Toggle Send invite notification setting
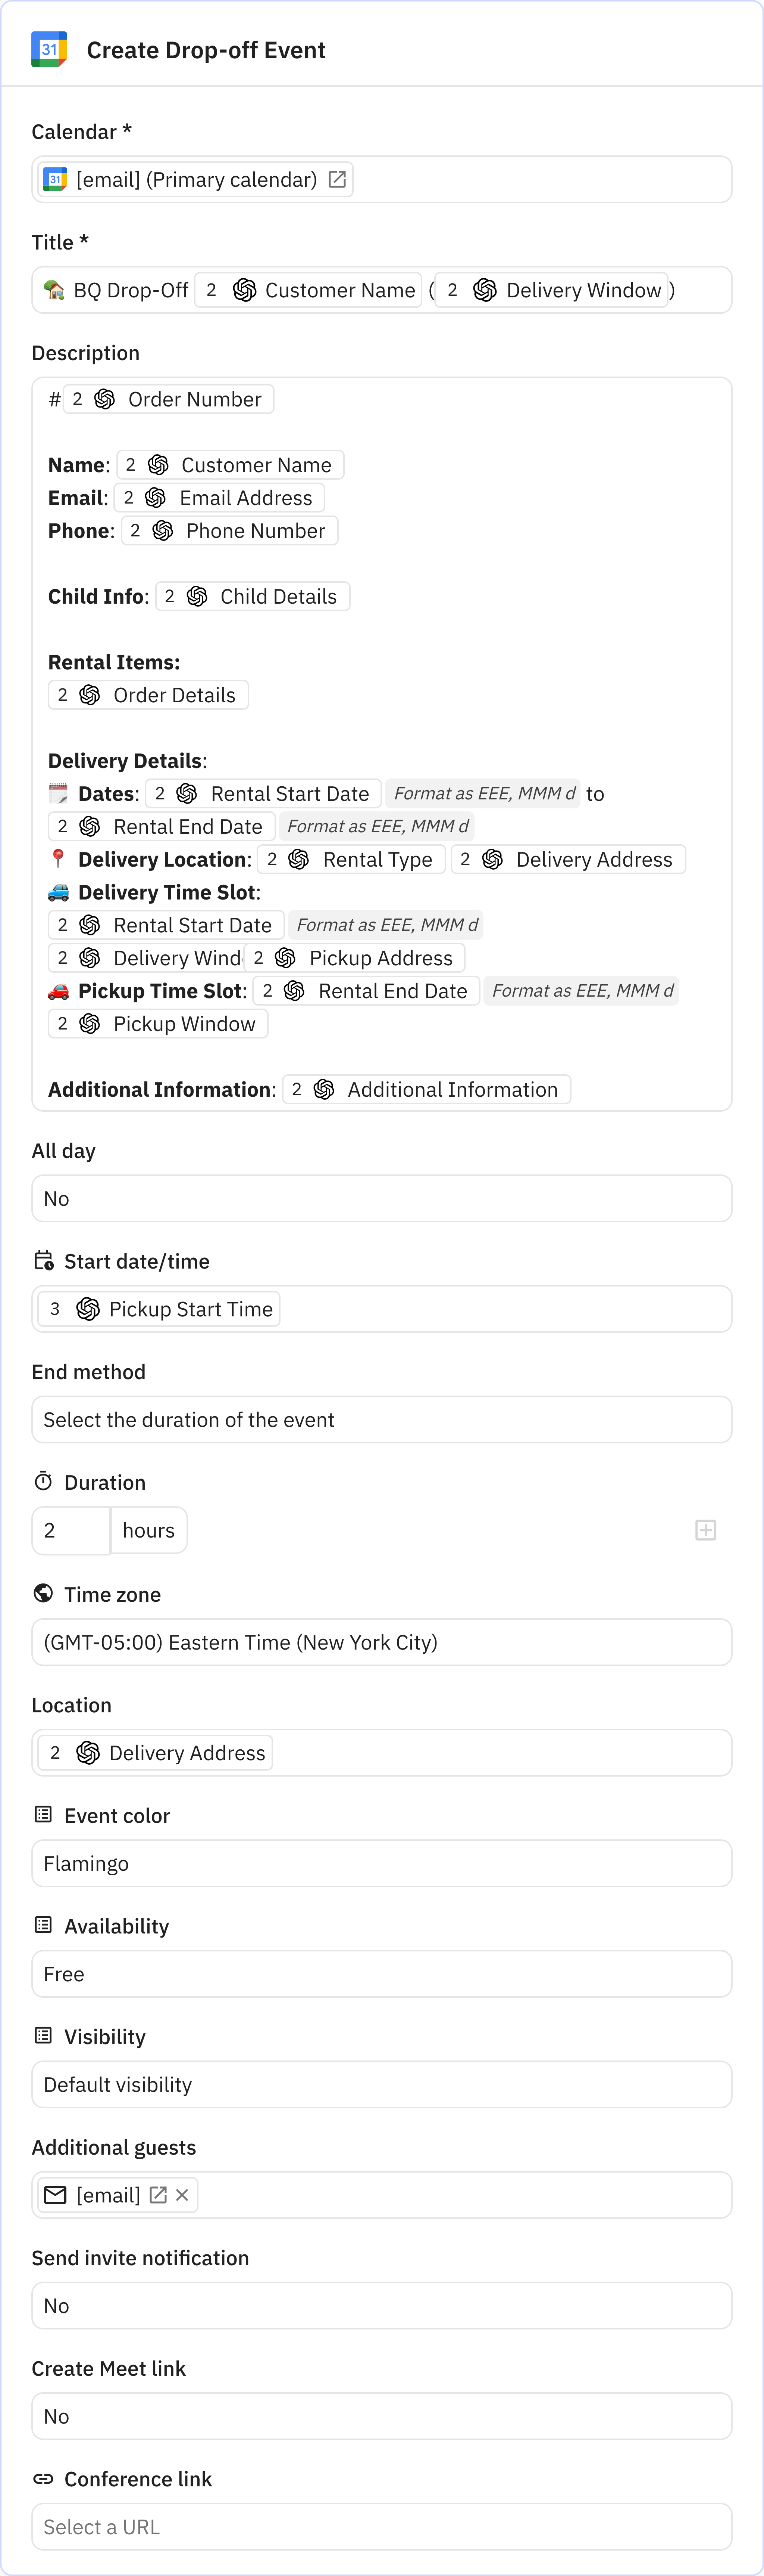 coord(382,2306)
